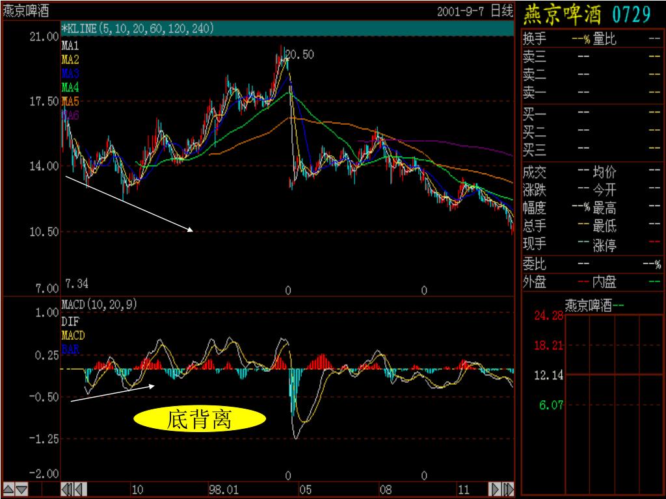The height and width of the screenshot is (499, 666).
Task: Jump to chart start with double-left arrow
Action: (68, 489)
